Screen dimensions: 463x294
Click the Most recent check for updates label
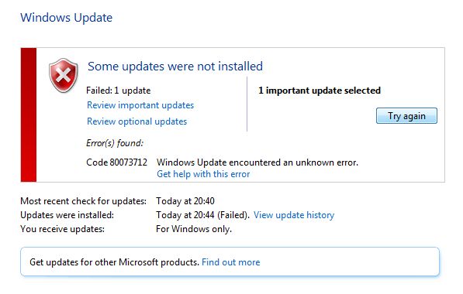point(83,201)
